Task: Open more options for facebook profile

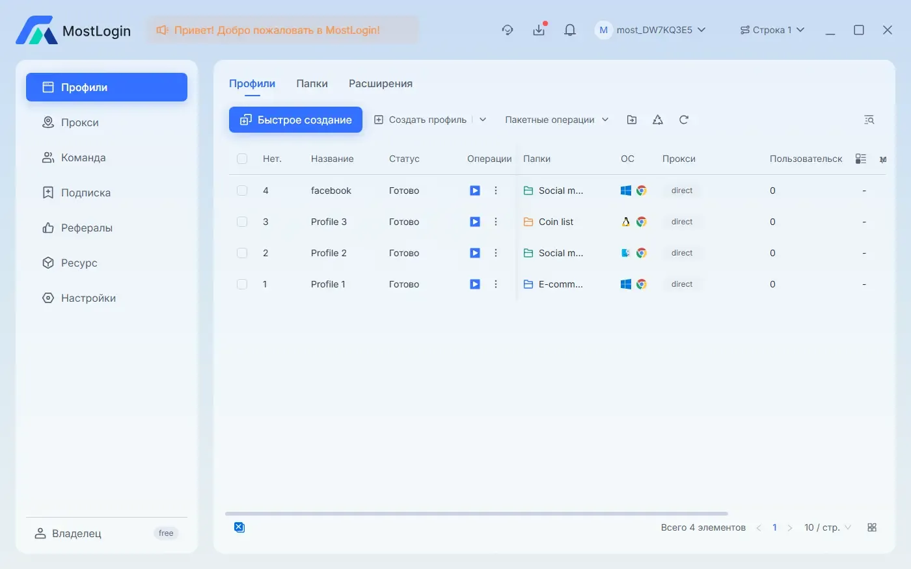Action: tap(496, 191)
